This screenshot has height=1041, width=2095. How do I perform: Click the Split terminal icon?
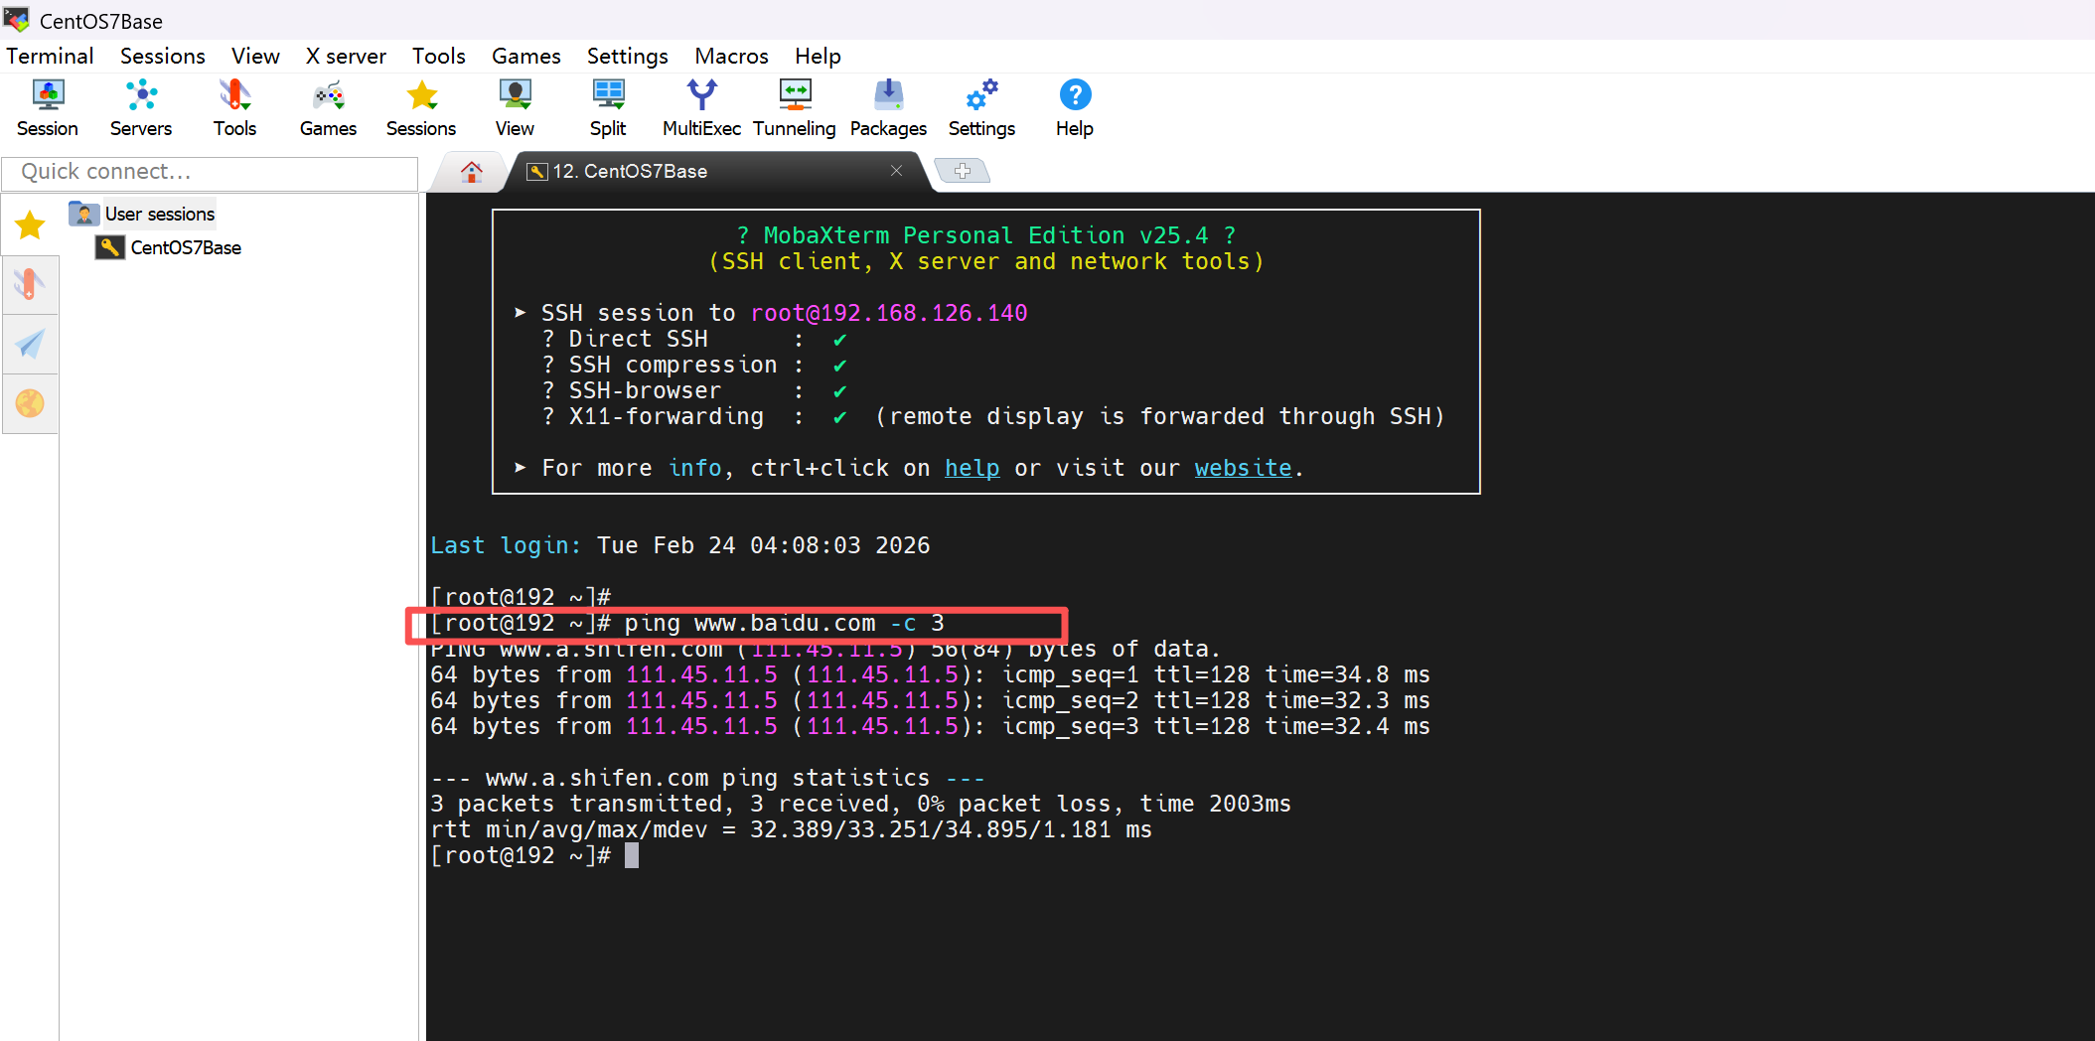[608, 108]
